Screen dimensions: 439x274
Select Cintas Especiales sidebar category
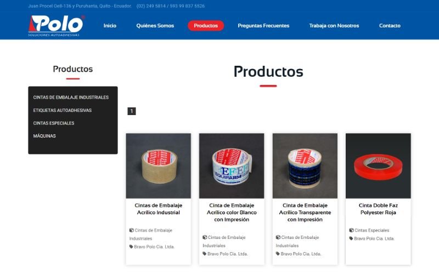tap(54, 123)
